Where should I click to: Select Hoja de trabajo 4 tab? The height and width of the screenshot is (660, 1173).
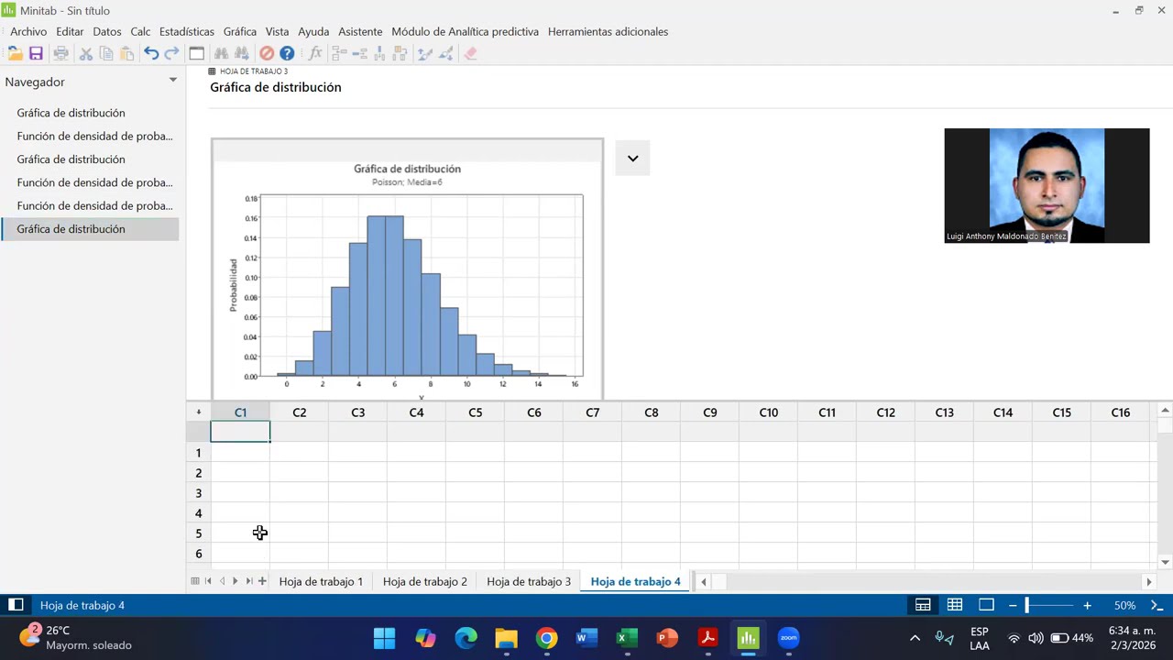pyautogui.click(x=636, y=581)
